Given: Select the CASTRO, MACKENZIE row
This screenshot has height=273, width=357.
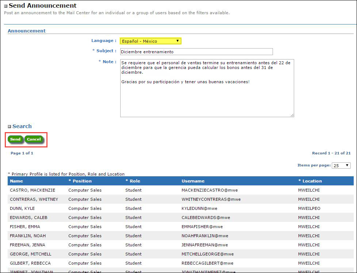Looking at the screenshot, I should click(x=33, y=190).
